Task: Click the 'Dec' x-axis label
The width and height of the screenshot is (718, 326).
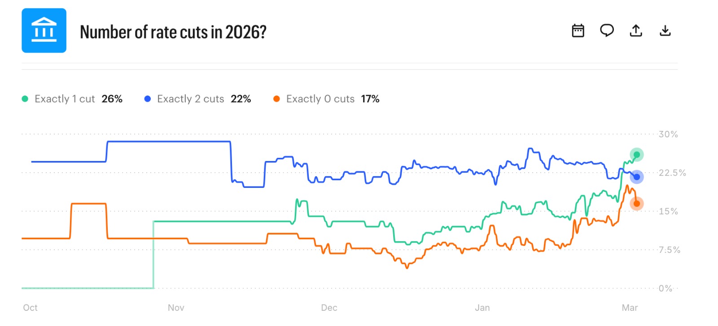Action: click(329, 308)
